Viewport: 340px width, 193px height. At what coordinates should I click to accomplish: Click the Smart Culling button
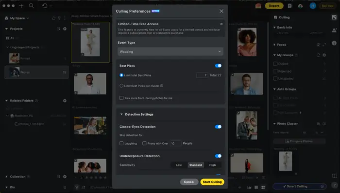pyautogui.click(x=300, y=186)
